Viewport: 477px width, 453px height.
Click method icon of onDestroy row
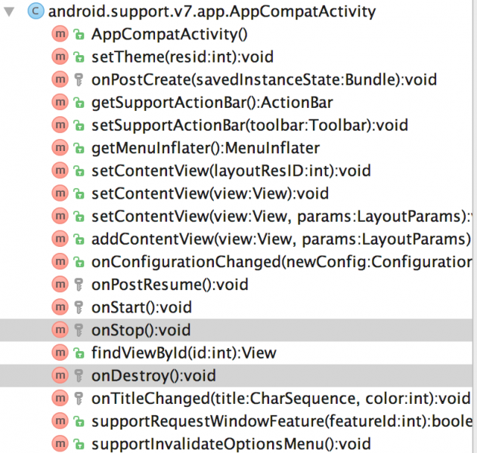click(60, 375)
